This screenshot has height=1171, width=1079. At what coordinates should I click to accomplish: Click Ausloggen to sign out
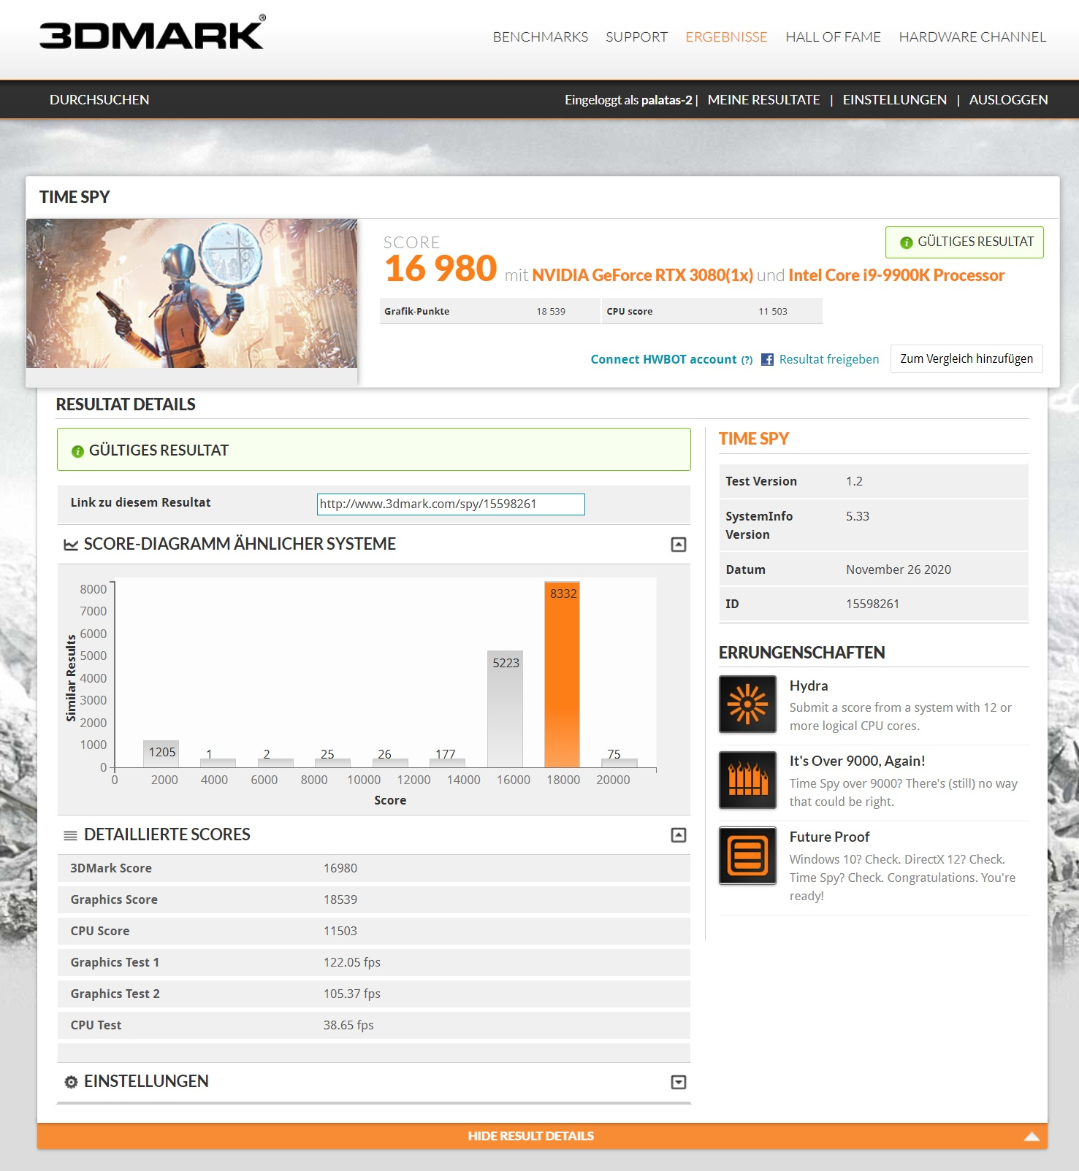click(1008, 100)
